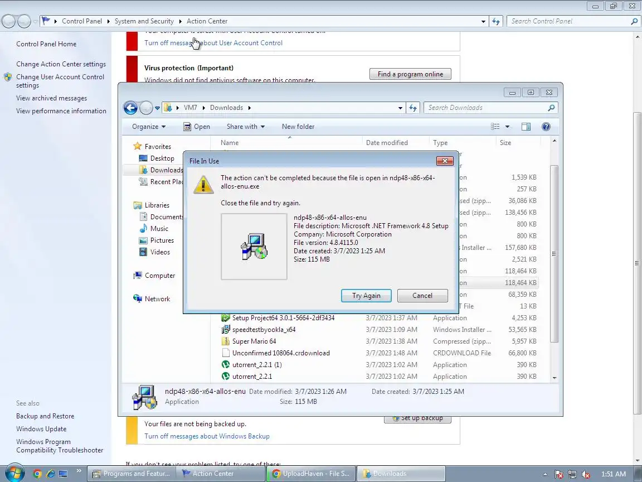Image resolution: width=642 pixels, height=482 pixels.
Task: Refresh the Downloads folder view
Action: pos(413,108)
